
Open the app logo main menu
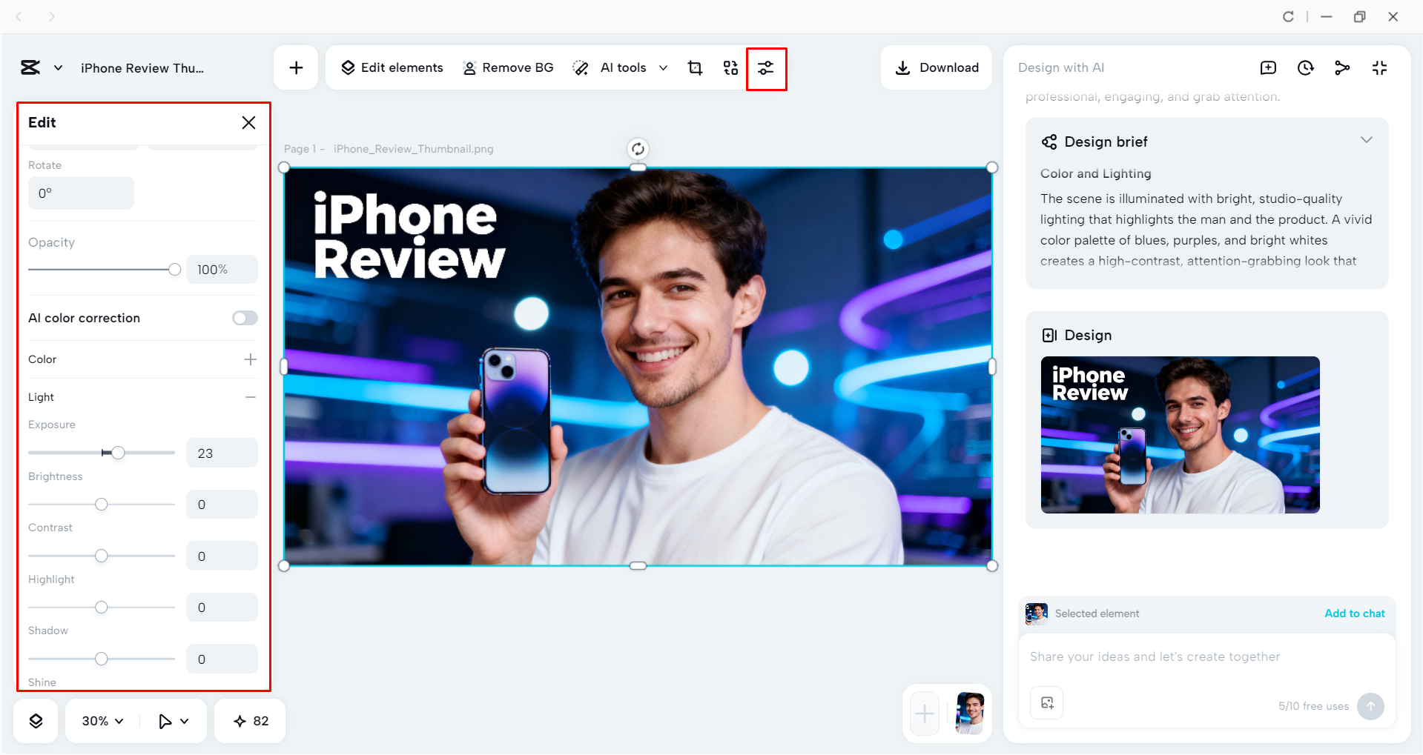(x=30, y=68)
